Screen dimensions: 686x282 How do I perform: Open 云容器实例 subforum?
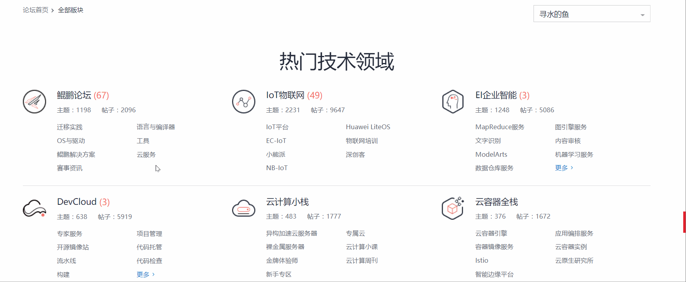click(571, 247)
